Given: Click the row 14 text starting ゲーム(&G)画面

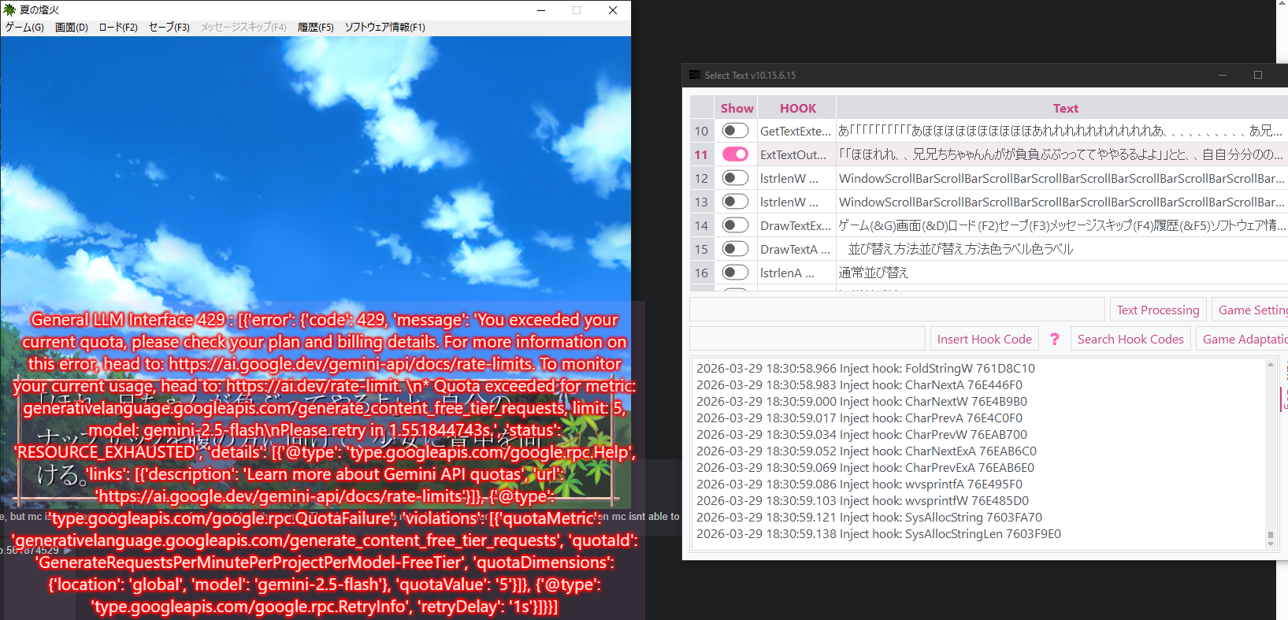Looking at the screenshot, I should [1061, 225].
